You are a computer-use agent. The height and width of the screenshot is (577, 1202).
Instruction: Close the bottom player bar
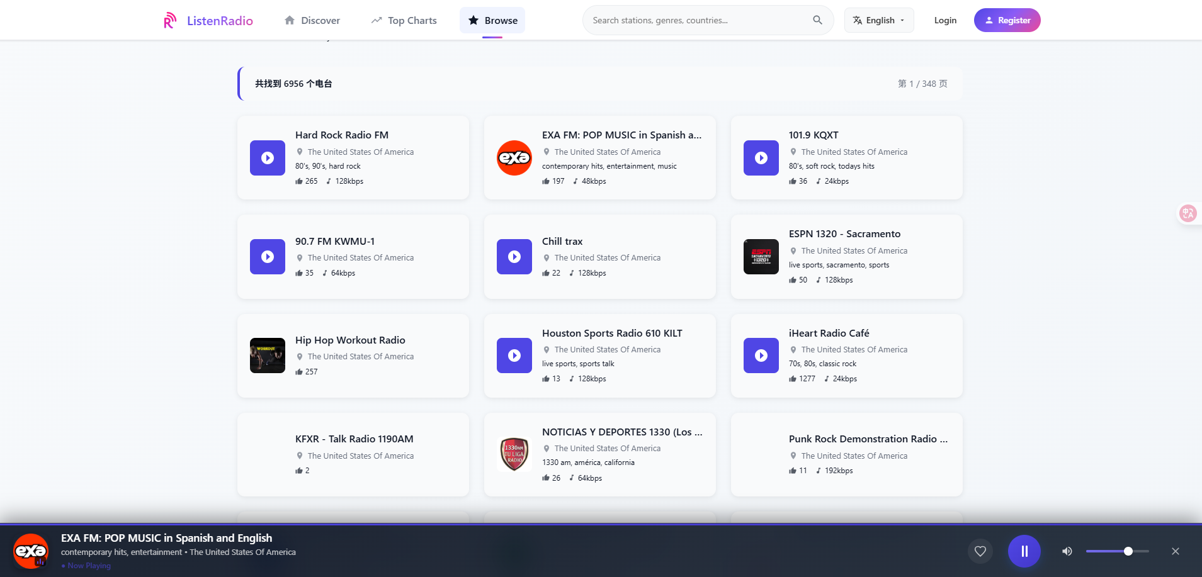click(x=1176, y=551)
